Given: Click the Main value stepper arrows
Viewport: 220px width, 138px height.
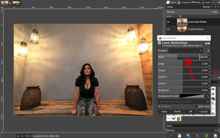Looking at the screenshot, I should [x=209, y=57].
